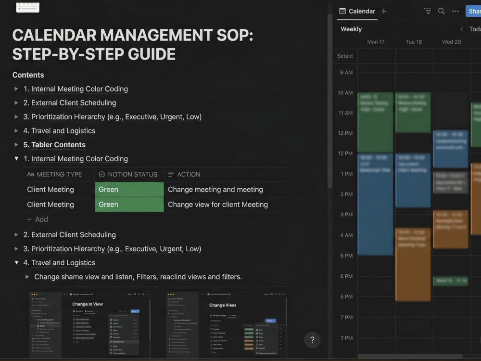
Task: Click the Share button
Action: 473,12
